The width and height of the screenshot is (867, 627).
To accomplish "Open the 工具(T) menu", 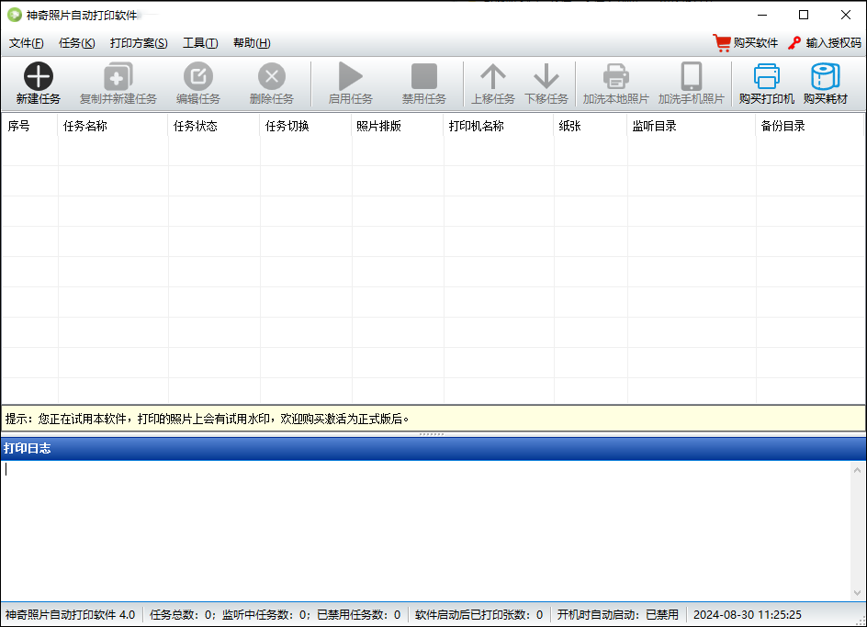I will tap(200, 43).
